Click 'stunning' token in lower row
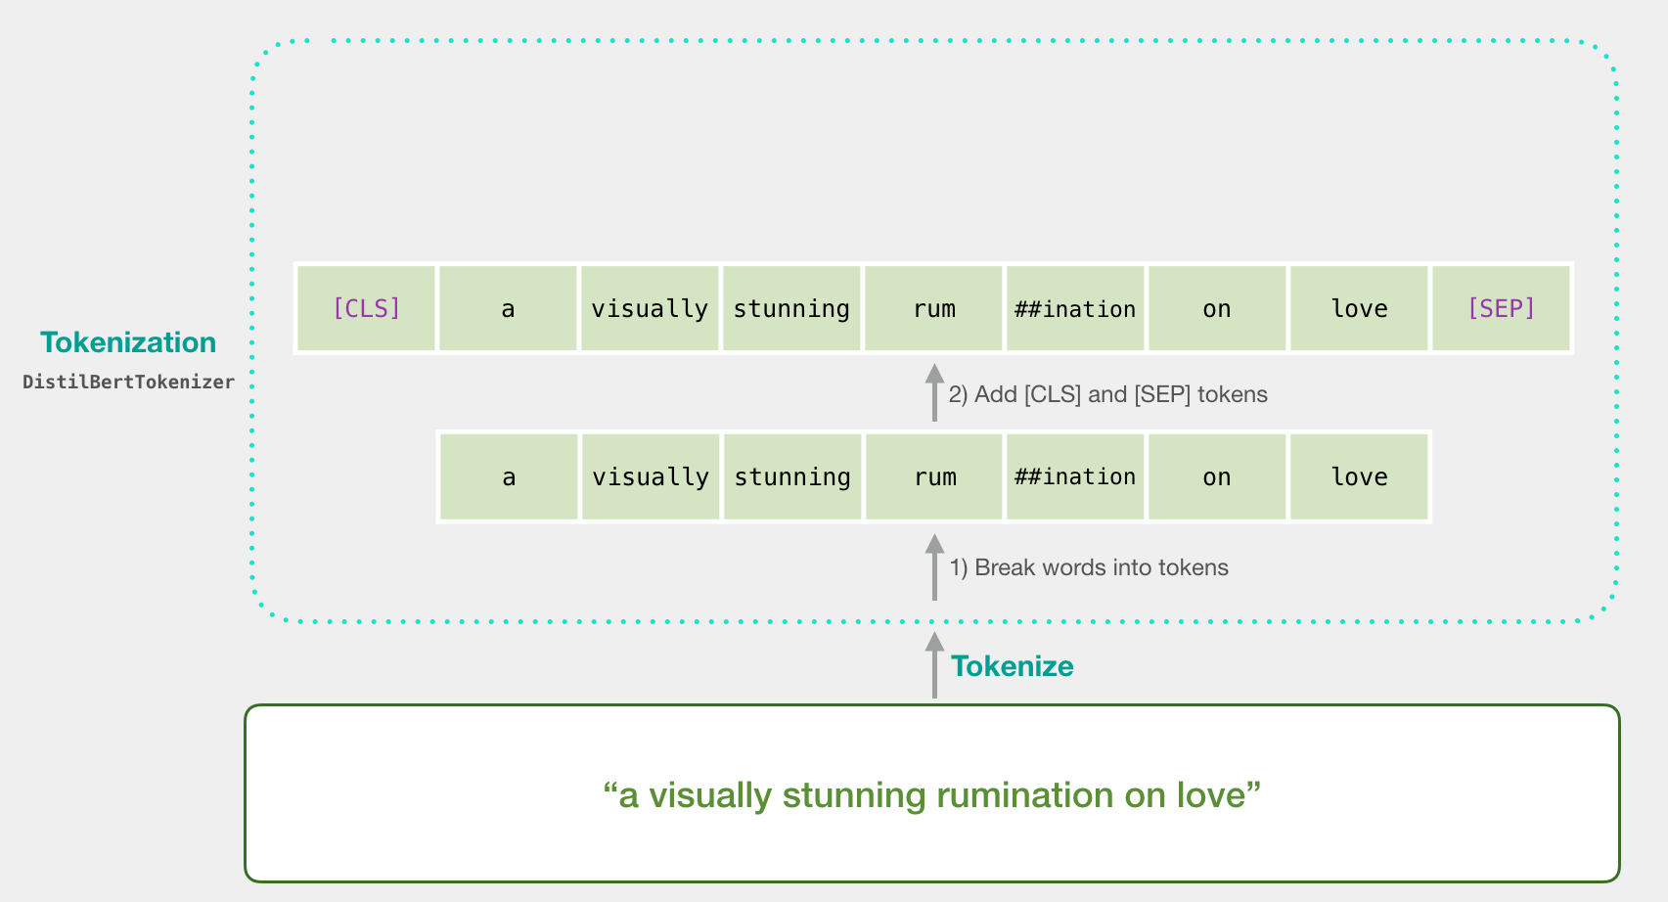This screenshot has height=902, width=1668. 792,476
